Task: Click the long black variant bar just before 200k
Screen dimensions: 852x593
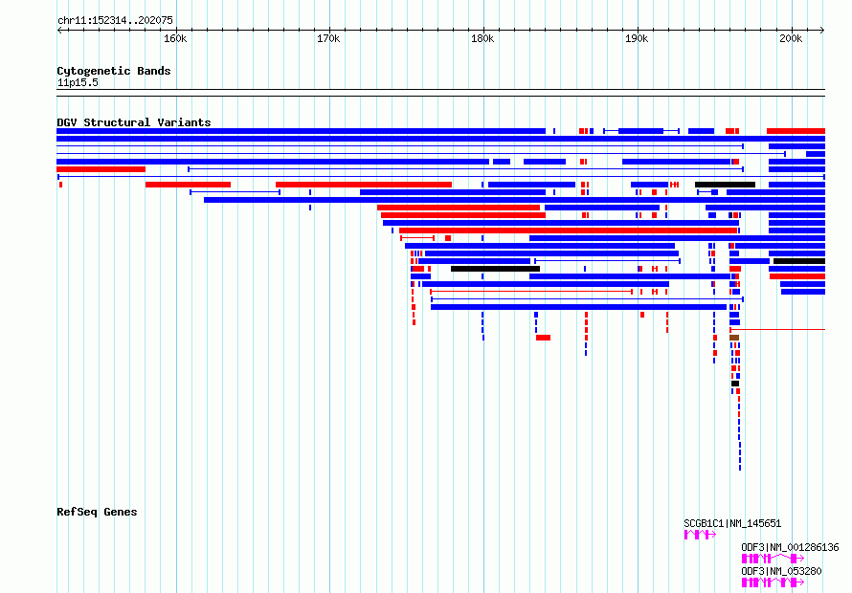Action: [x=725, y=185]
